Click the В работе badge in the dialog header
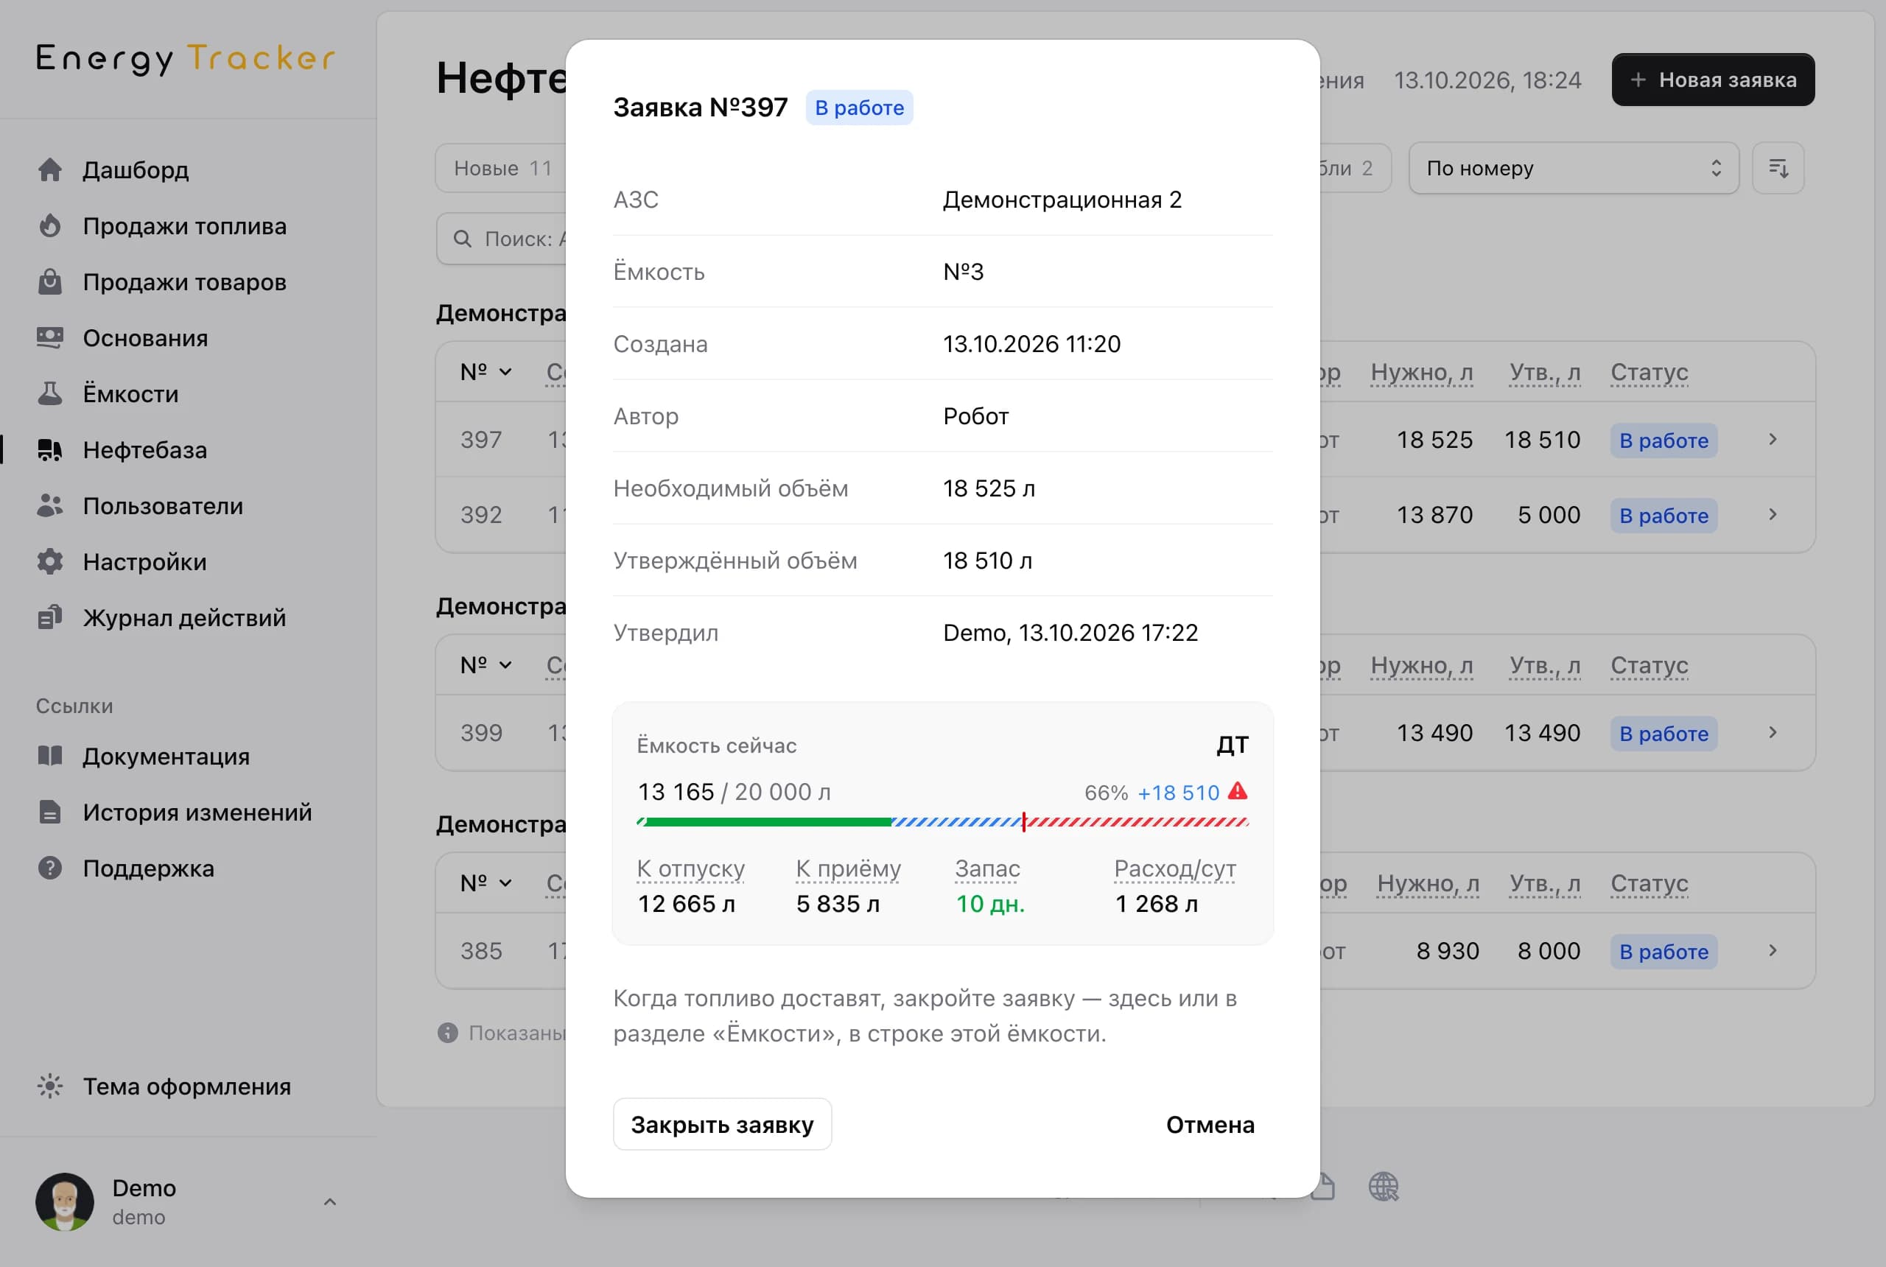This screenshot has width=1886, height=1267. (x=859, y=108)
